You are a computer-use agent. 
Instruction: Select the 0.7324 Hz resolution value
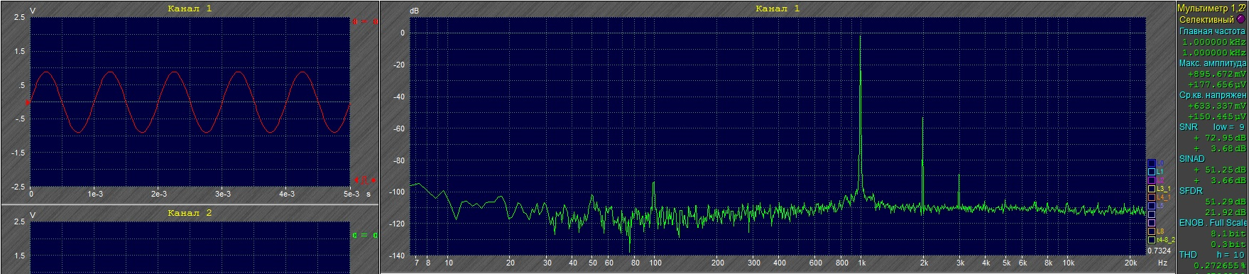pos(1159,250)
